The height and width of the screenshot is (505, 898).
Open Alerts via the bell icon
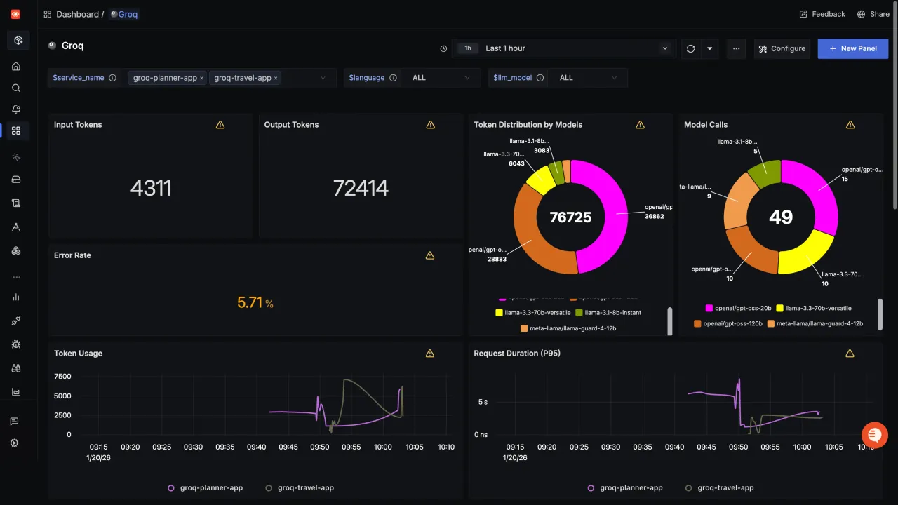pos(16,109)
